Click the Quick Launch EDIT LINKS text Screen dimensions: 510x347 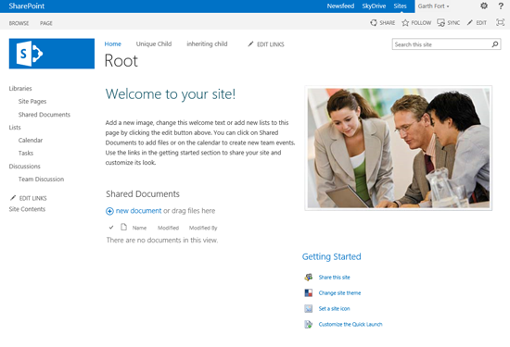click(x=32, y=198)
